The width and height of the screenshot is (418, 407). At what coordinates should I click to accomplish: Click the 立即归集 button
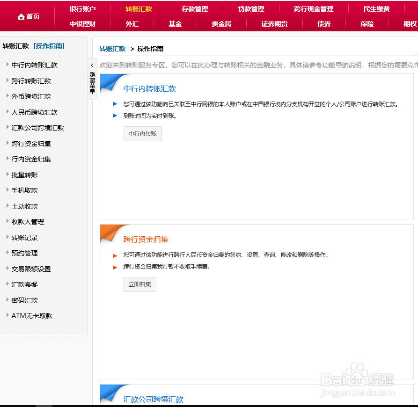click(x=139, y=284)
